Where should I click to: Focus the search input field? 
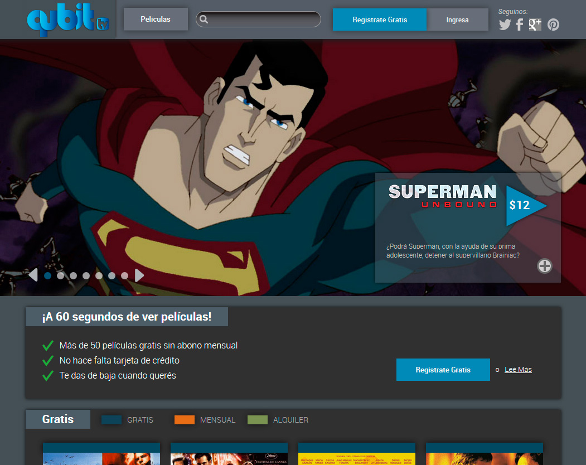point(258,19)
